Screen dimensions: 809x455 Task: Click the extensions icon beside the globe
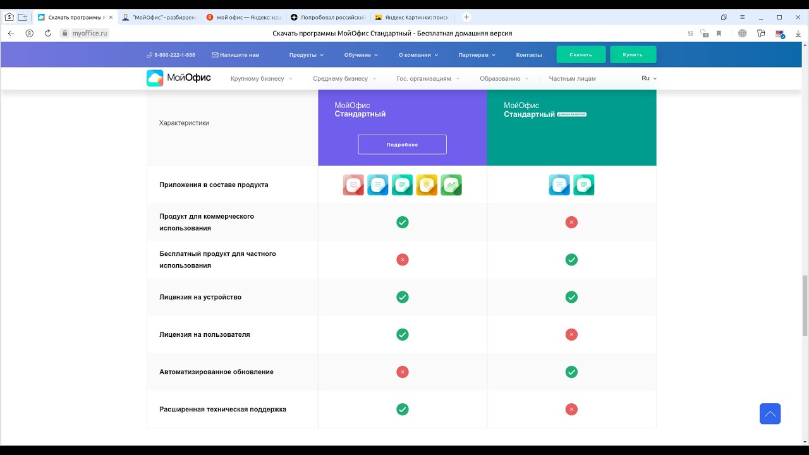(x=761, y=33)
